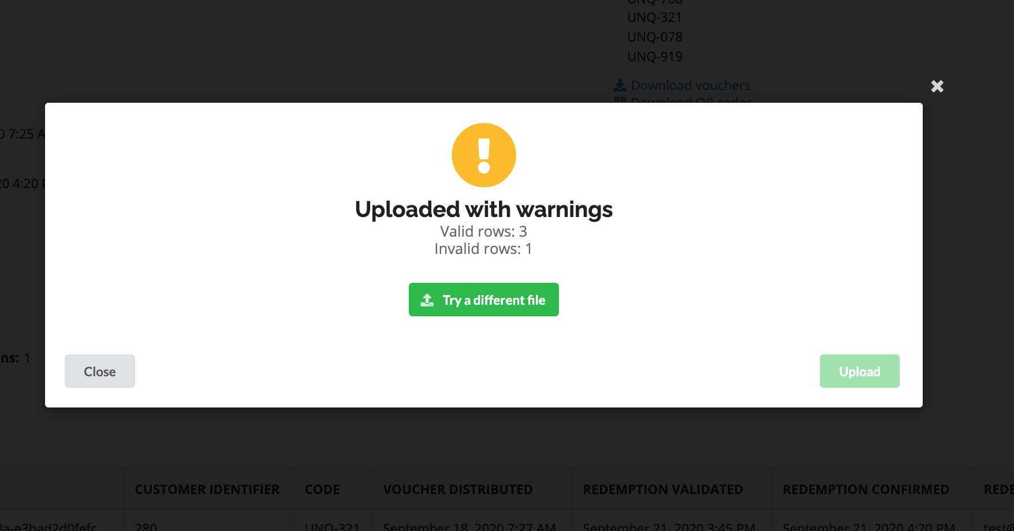Click customer identifier 280 table cell
The height and width of the screenshot is (531, 1014).
[x=146, y=526]
